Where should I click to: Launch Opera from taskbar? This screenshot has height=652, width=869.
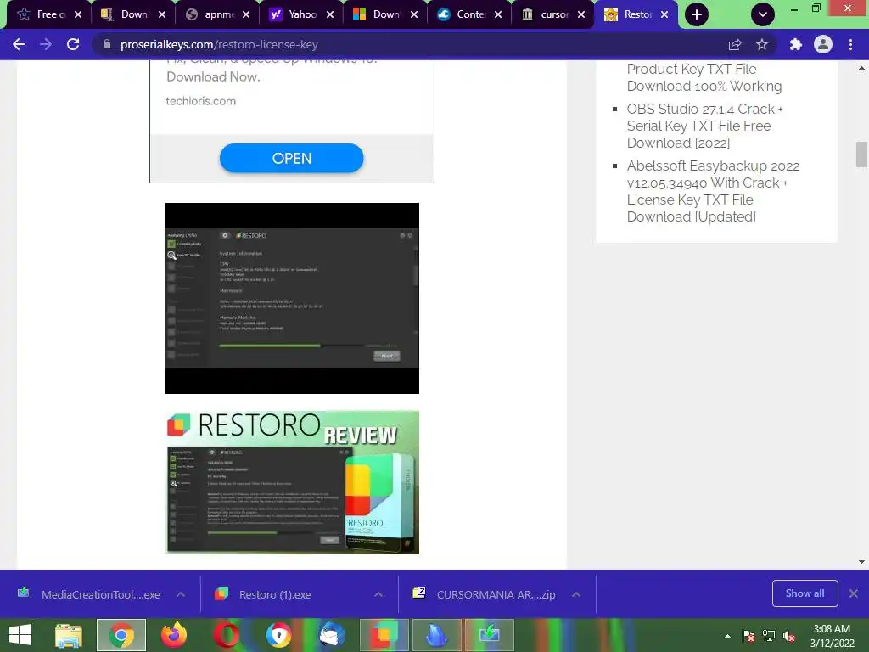[227, 635]
